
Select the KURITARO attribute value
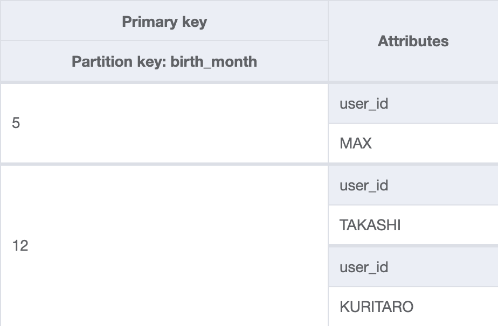pos(376,307)
